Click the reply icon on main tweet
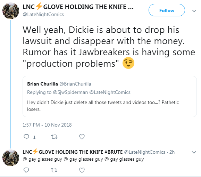 [26, 137]
